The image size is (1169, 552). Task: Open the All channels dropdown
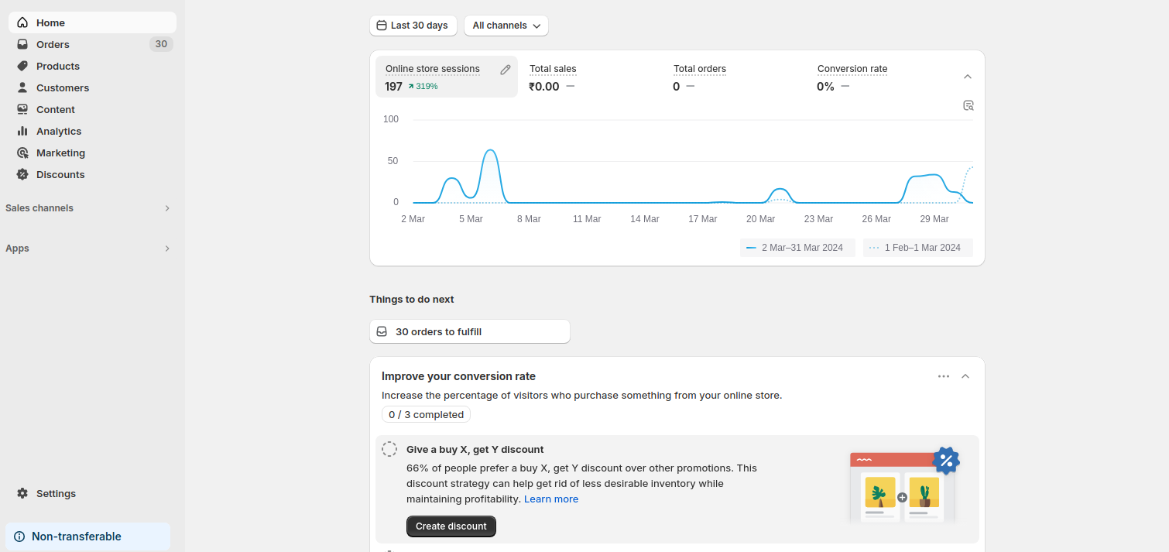tap(506, 26)
